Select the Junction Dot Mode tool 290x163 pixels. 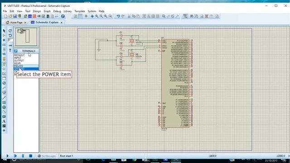click(x=4, y=40)
